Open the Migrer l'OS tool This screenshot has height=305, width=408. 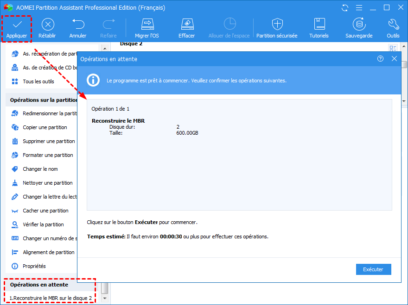tap(147, 29)
